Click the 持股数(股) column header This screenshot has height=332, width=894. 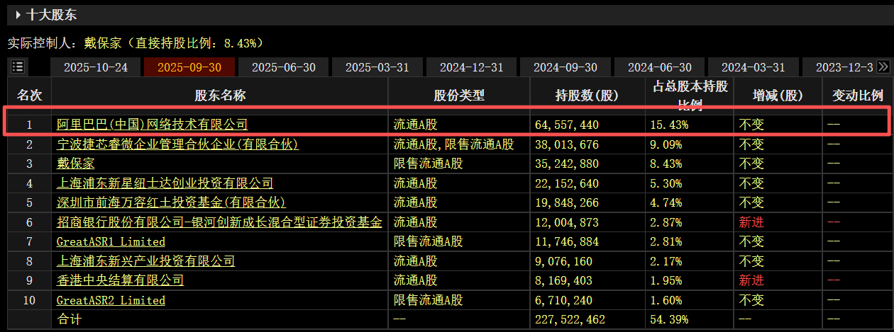(x=587, y=96)
